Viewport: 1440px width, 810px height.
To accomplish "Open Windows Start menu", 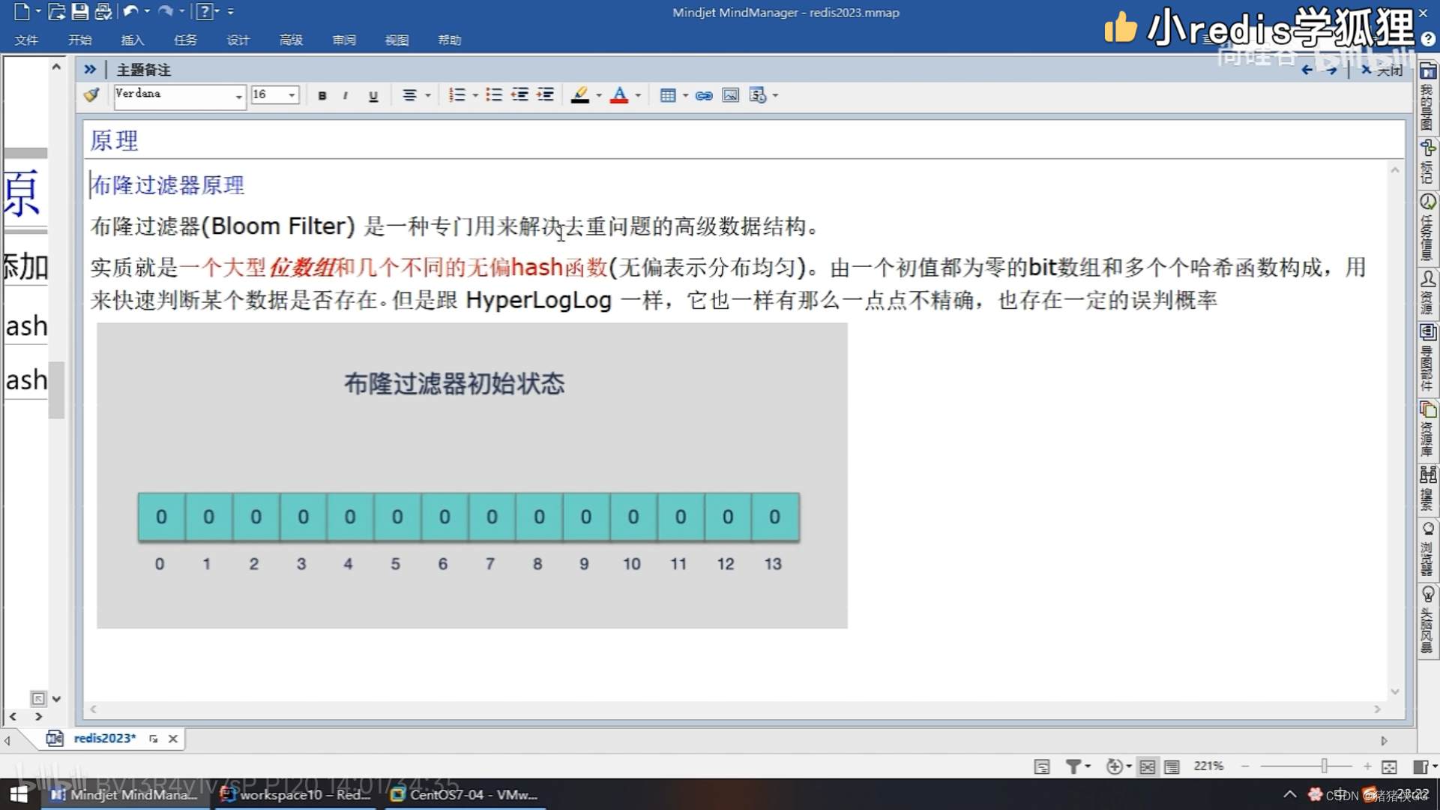I will click(x=19, y=794).
